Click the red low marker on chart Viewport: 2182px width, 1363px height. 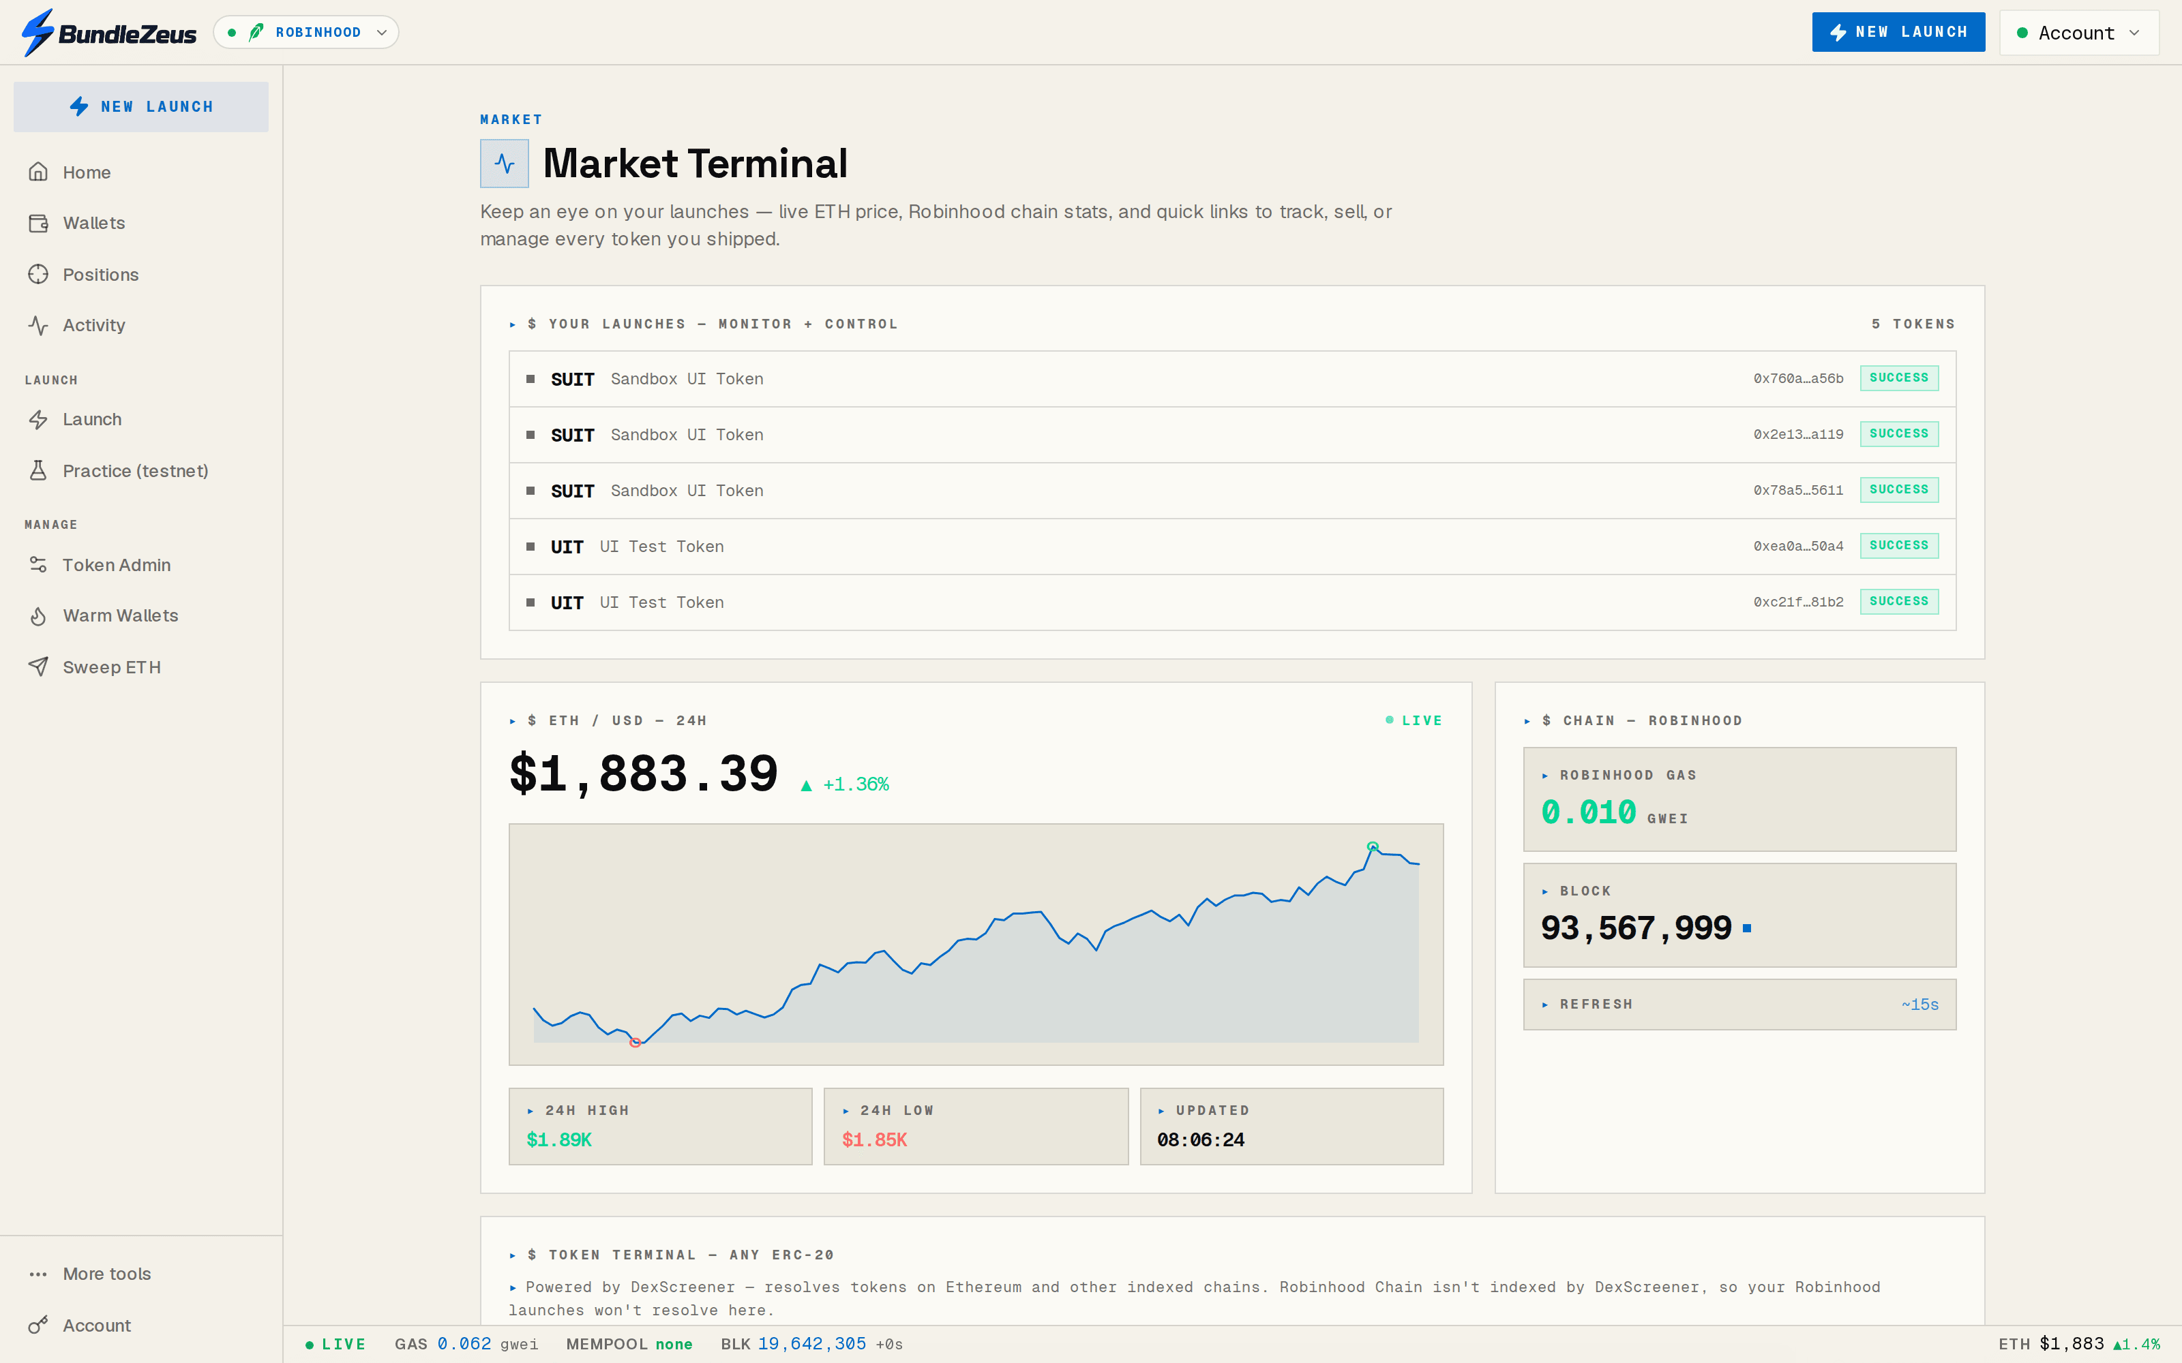tap(636, 1042)
